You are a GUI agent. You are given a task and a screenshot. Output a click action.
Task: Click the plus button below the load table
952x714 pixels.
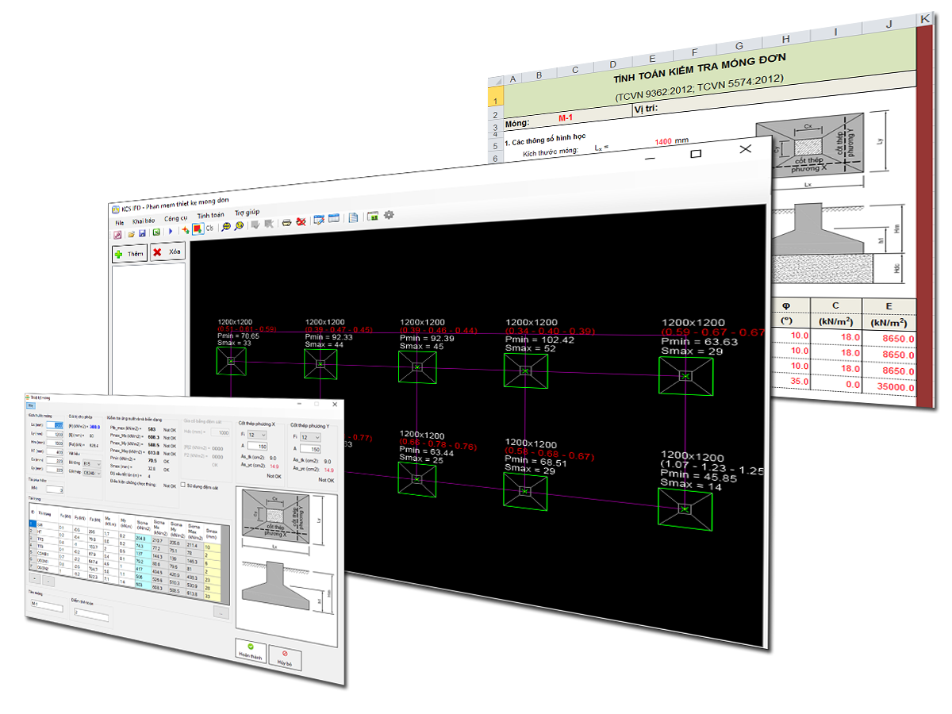(35, 578)
